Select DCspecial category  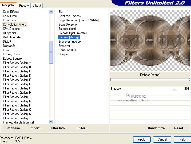9,33
